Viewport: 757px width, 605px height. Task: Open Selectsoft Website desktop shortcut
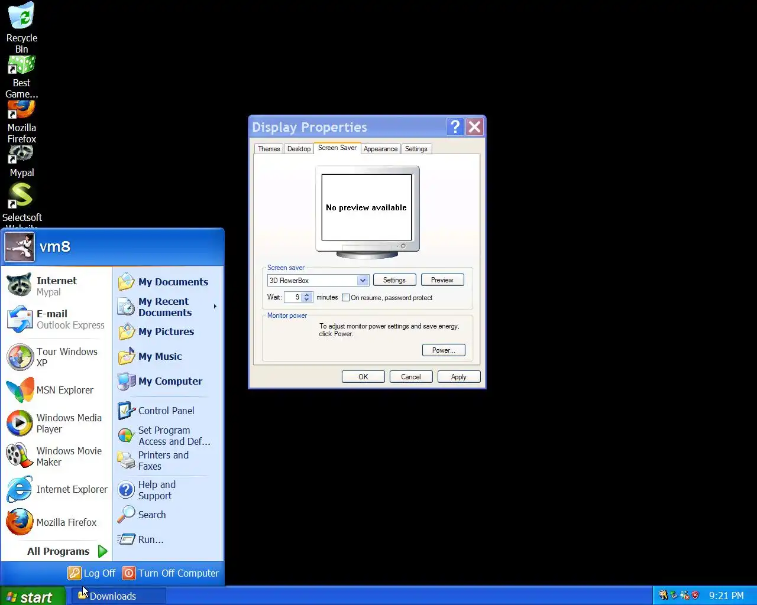[21, 204]
